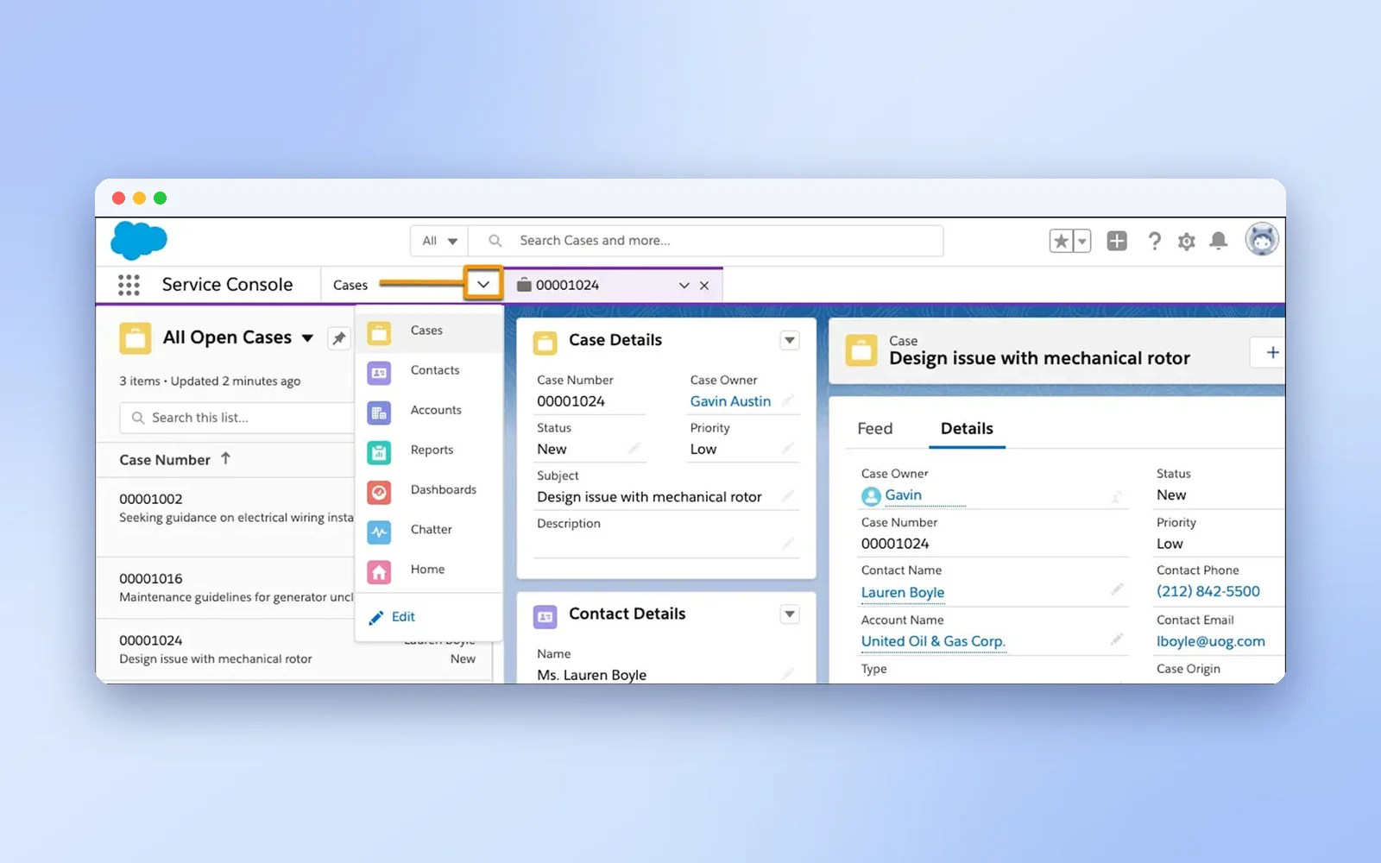
Task: Open the Help question mark icon
Action: tap(1154, 241)
